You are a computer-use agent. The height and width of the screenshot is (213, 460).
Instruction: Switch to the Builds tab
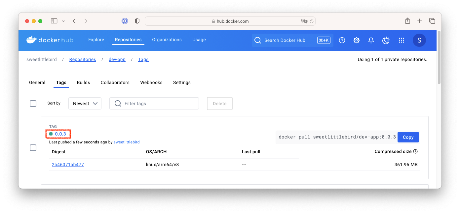click(x=83, y=82)
